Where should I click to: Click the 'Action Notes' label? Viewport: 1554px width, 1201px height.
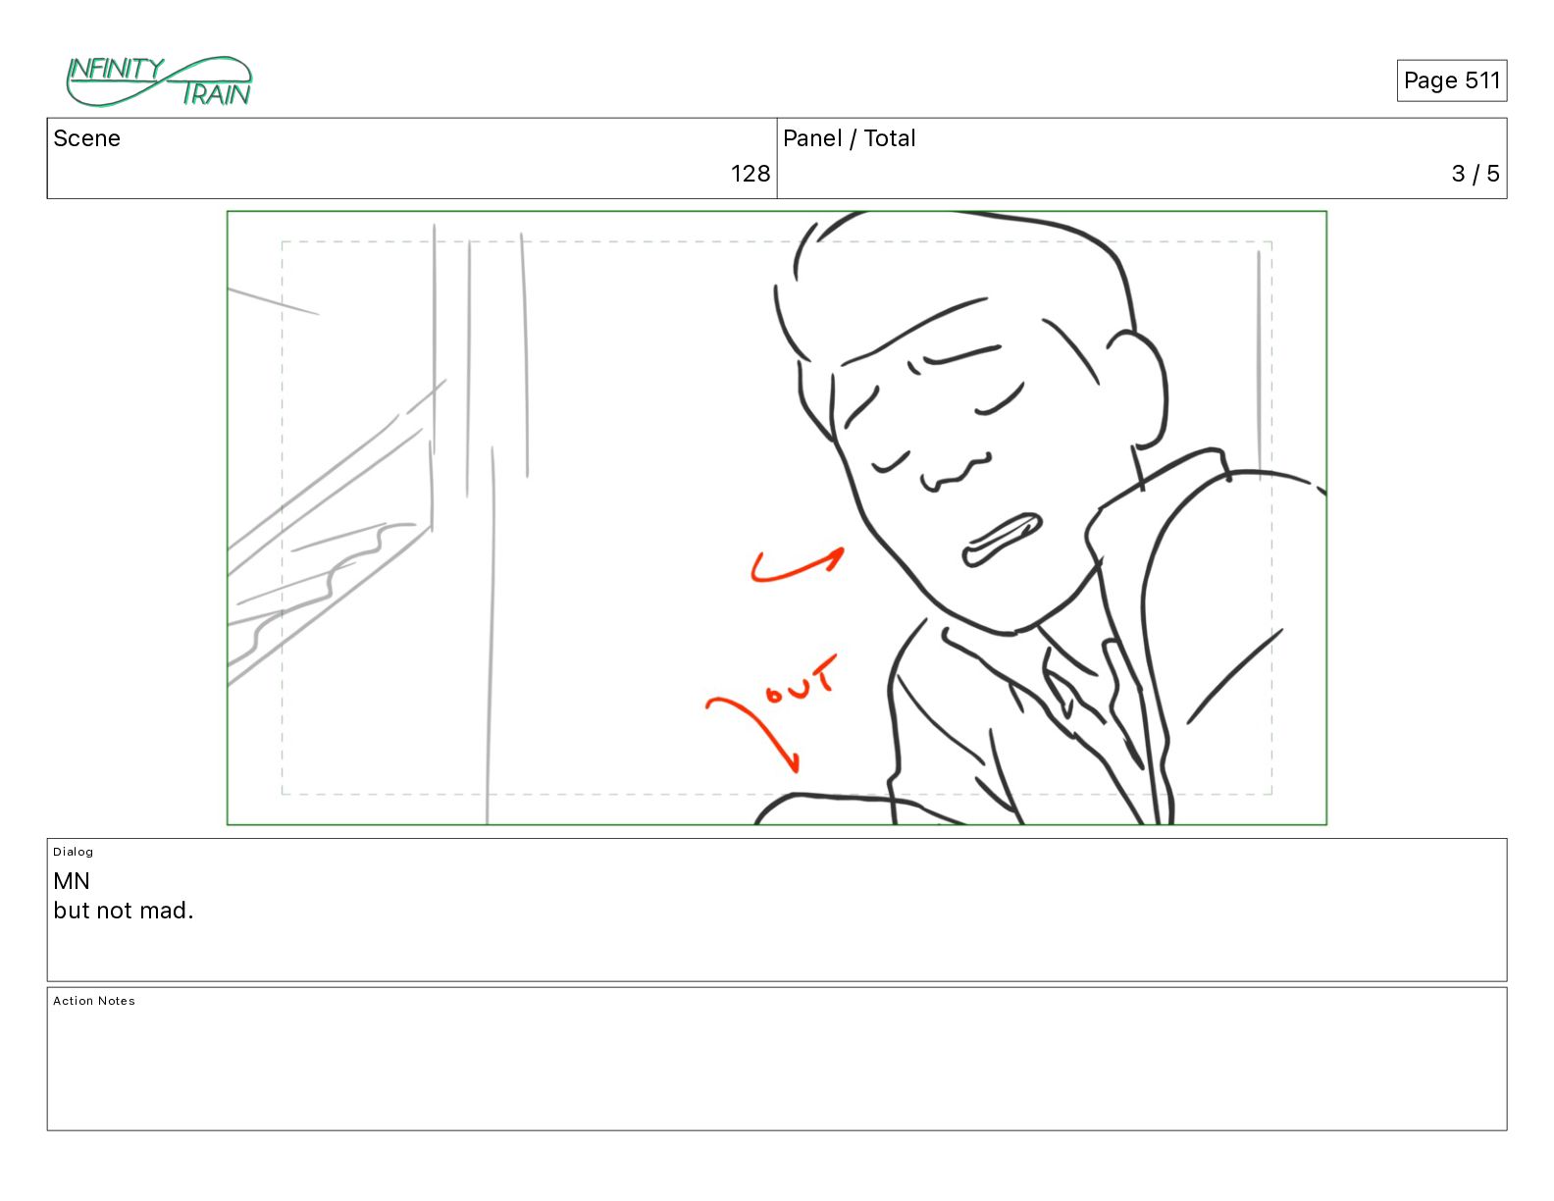pos(94,1001)
